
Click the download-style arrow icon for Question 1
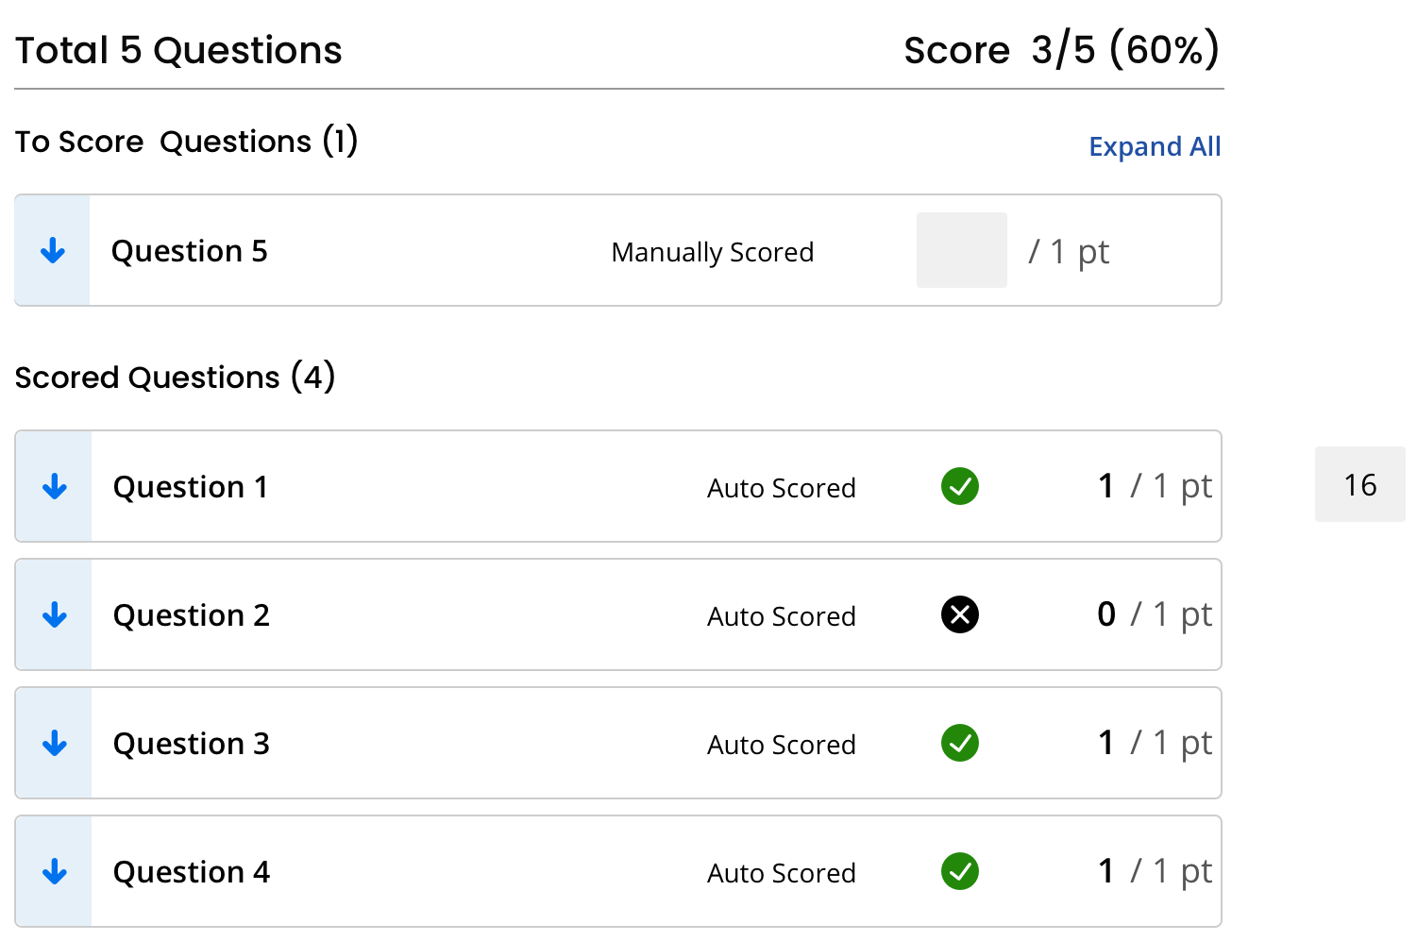[54, 486]
